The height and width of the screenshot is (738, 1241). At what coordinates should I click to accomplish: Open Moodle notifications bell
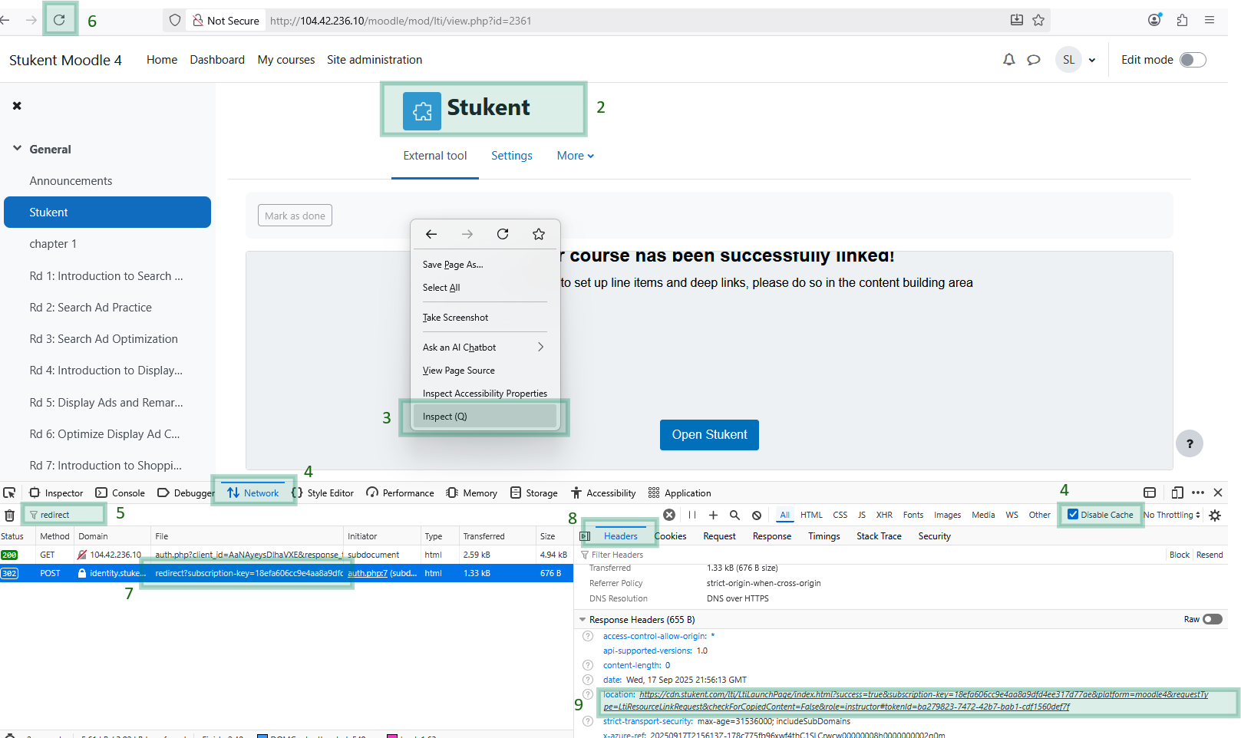point(1009,60)
